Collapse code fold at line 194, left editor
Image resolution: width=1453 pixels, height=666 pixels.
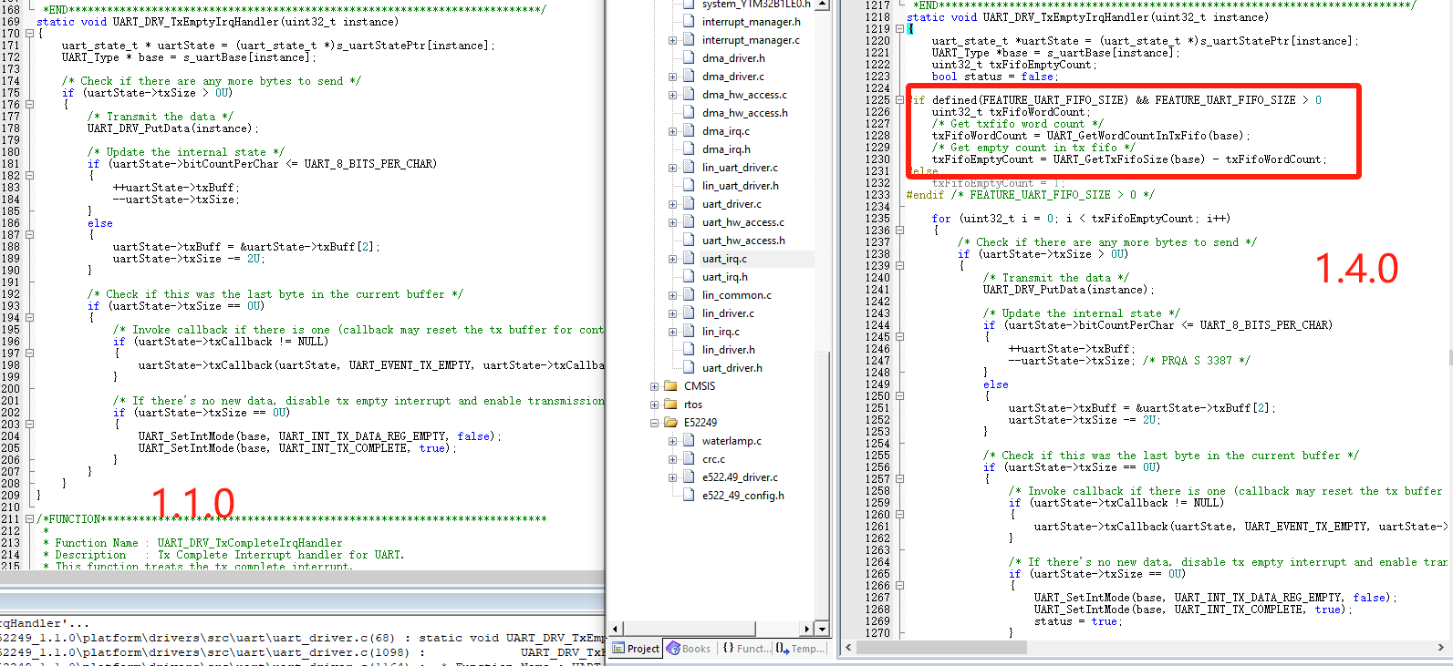click(29, 318)
